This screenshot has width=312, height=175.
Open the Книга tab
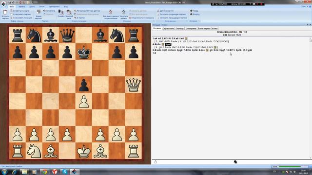[x=214, y=29]
